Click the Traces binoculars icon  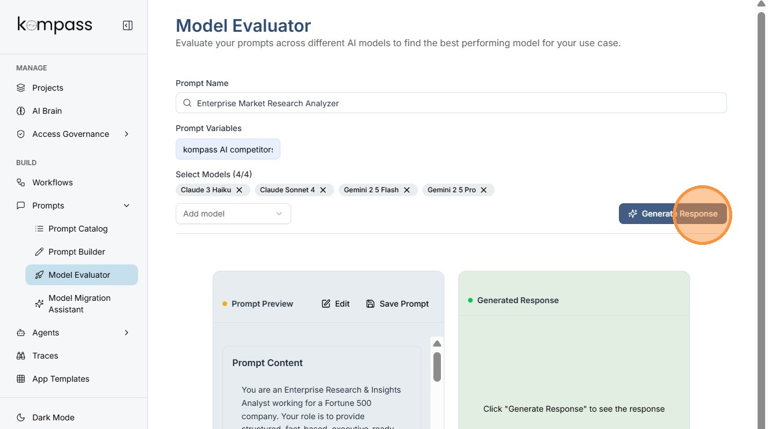(x=21, y=356)
